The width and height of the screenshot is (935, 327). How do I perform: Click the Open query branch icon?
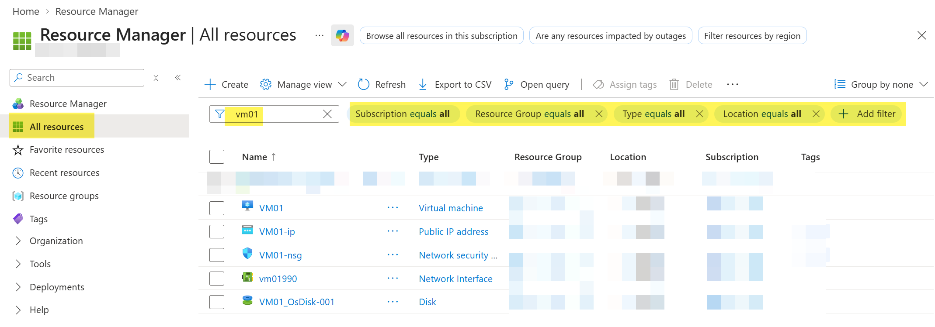(508, 84)
